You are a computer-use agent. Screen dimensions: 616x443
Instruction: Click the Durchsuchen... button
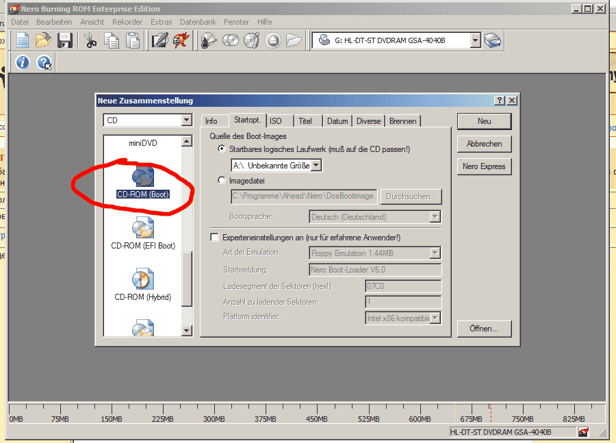coord(411,197)
